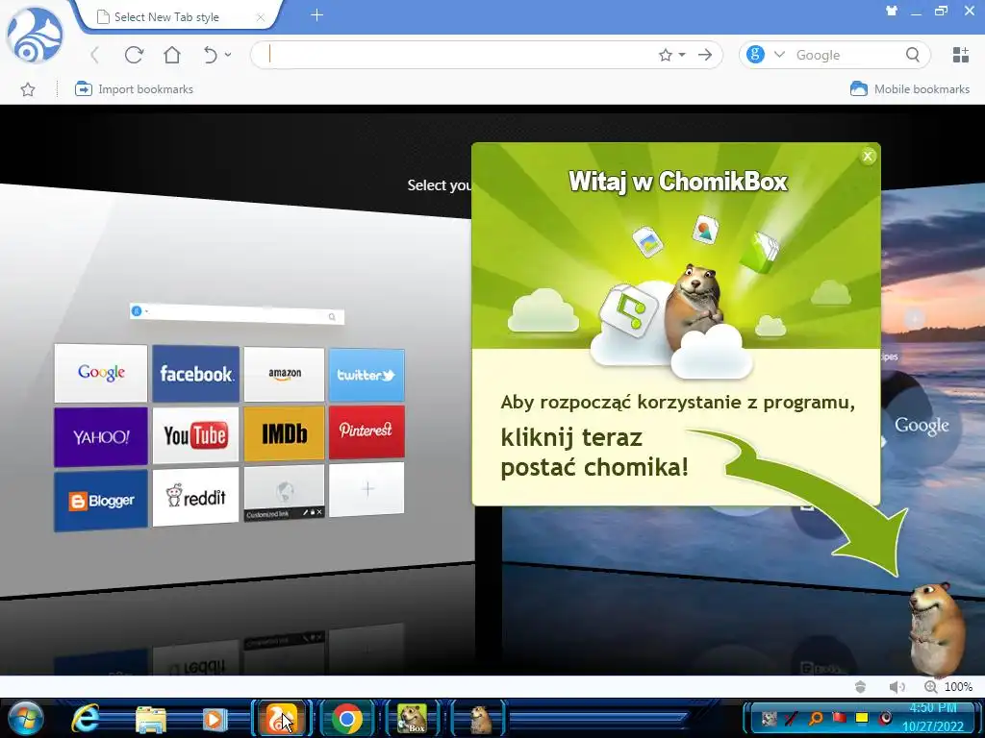Viewport: 985px width, 738px height.
Task: Close the Witaj w ChomikBox popup
Action: [x=869, y=157]
